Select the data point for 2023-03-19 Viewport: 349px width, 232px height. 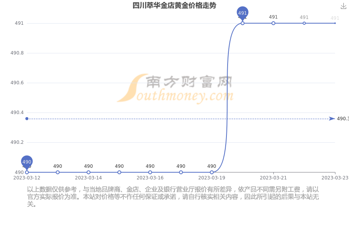tap(212, 172)
